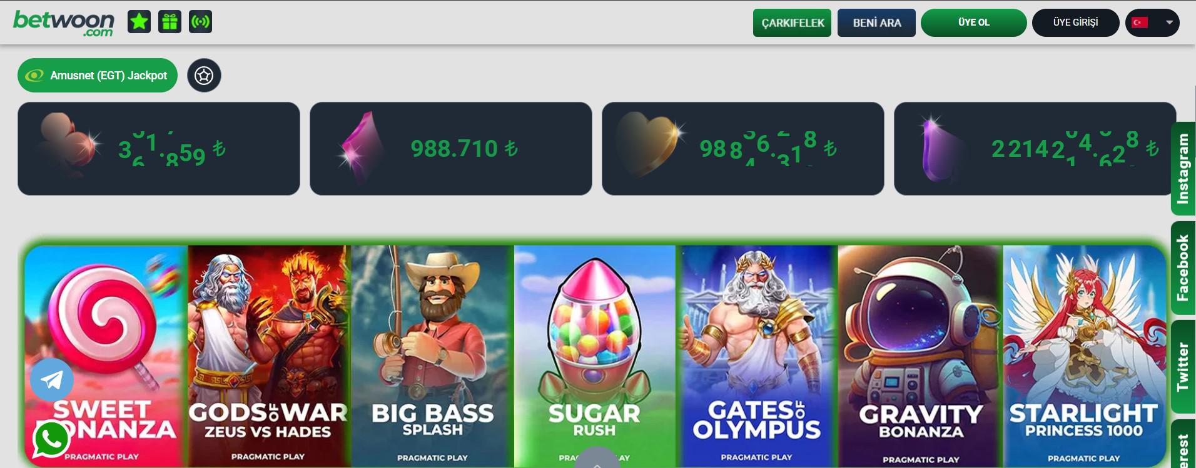The height and width of the screenshot is (468, 1196).
Task: Click the Turkish flag language selector
Action: pyautogui.click(x=1140, y=22)
